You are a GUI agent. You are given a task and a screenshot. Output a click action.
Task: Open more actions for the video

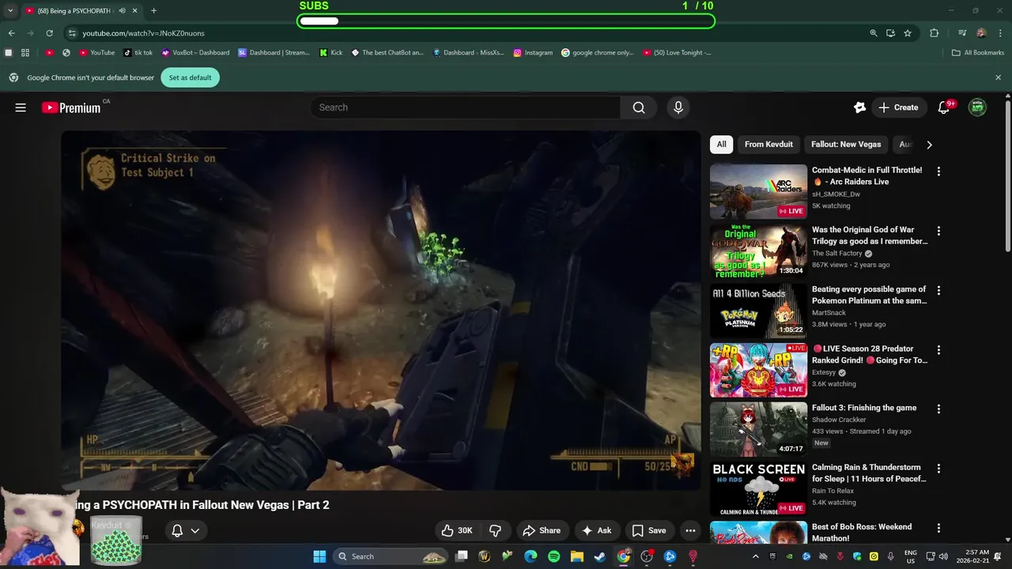pos(690,530)
